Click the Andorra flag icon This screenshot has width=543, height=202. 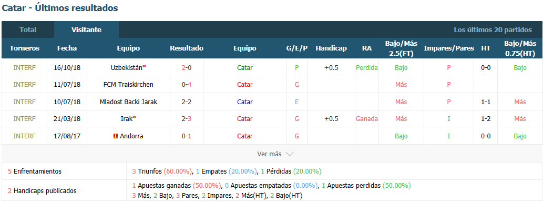[x=116, y=136]
